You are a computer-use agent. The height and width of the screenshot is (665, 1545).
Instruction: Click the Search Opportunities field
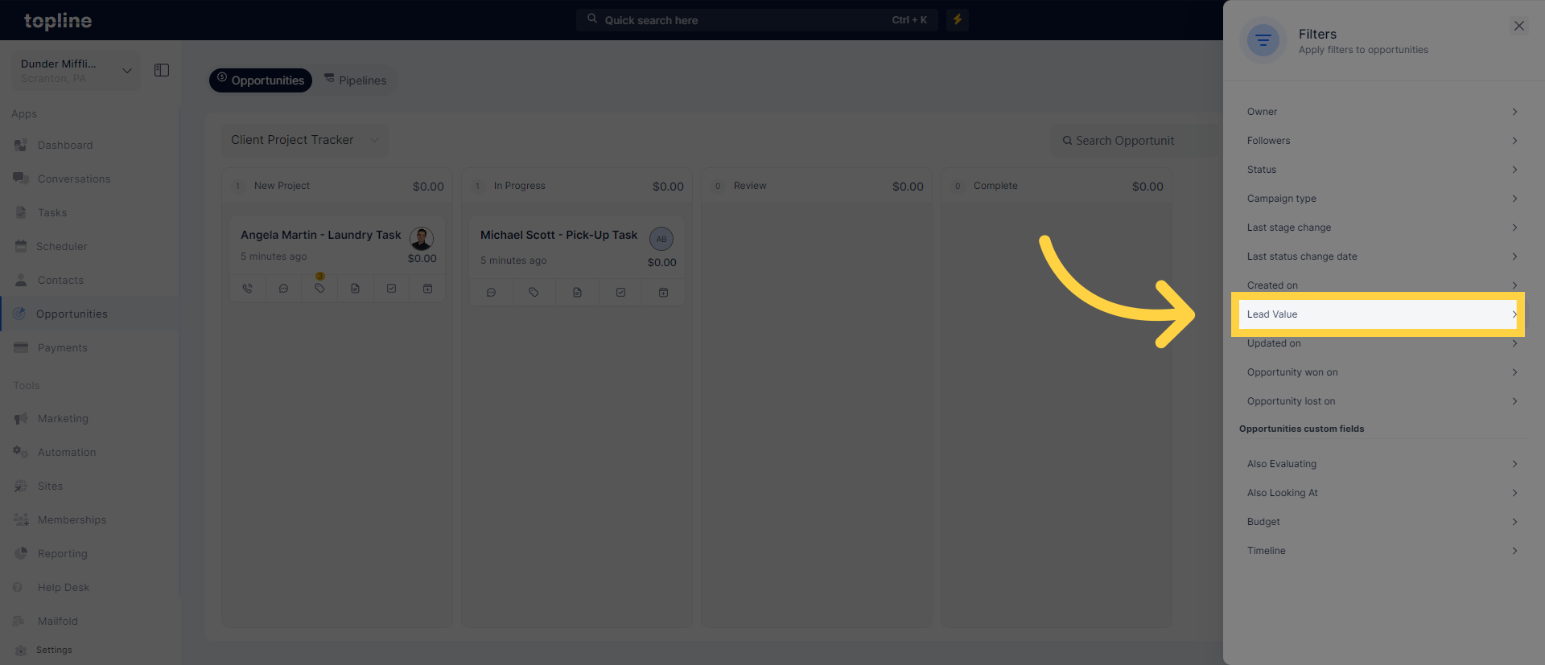coord(1137,141)
